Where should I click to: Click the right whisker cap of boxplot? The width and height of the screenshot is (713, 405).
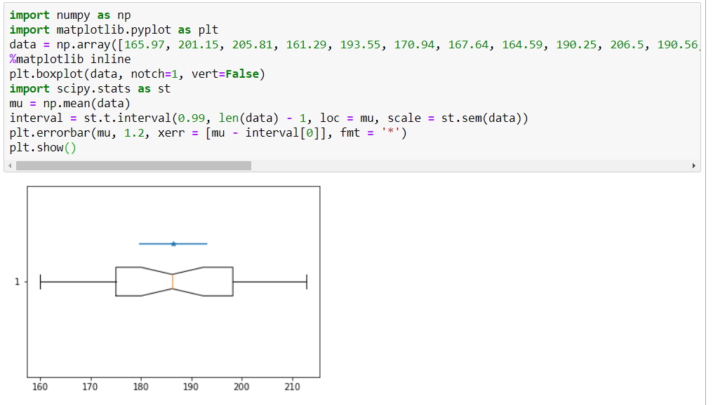point(307,282)
